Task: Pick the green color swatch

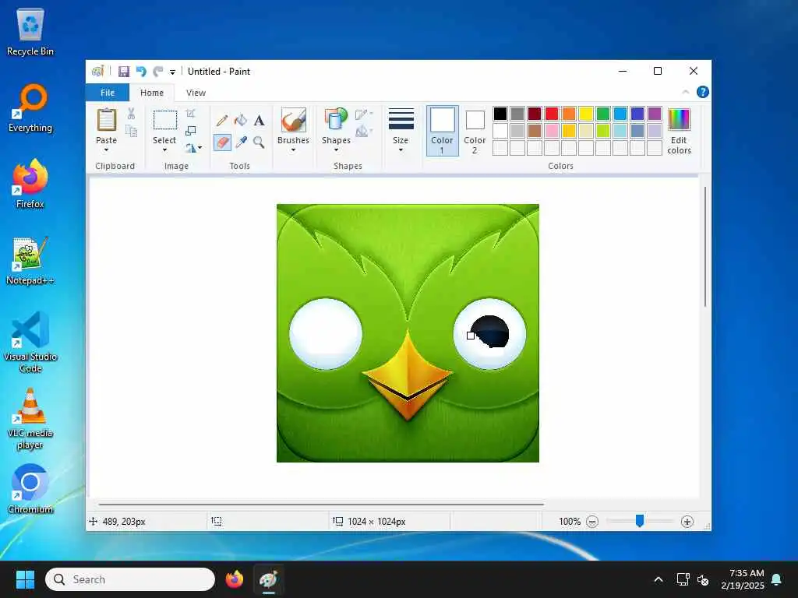Action: click(x=603, y=114)
